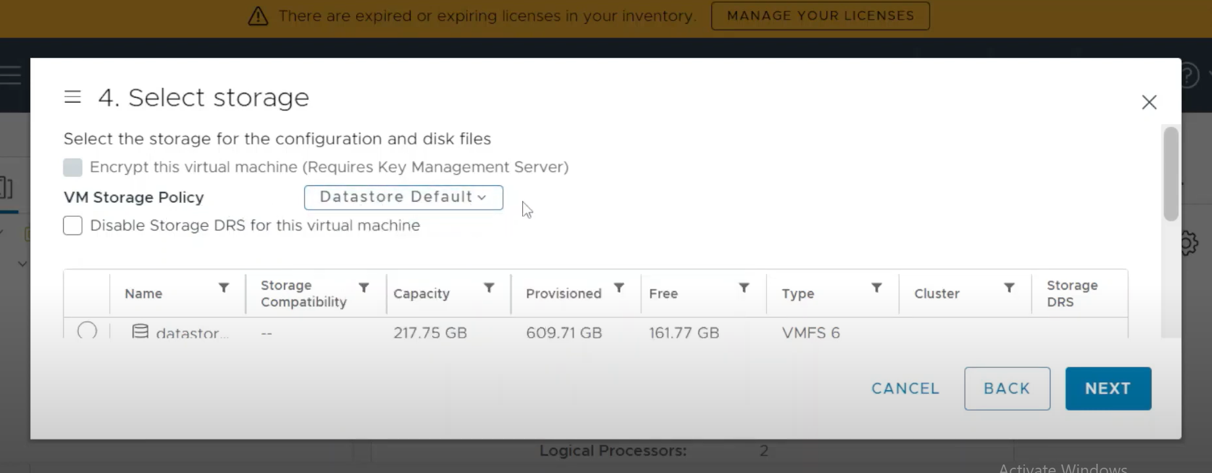Click the 217.75 GB capacity cell
Image resolution: width=1212 pixels, height=473 pixels.
tap(430, 332)
